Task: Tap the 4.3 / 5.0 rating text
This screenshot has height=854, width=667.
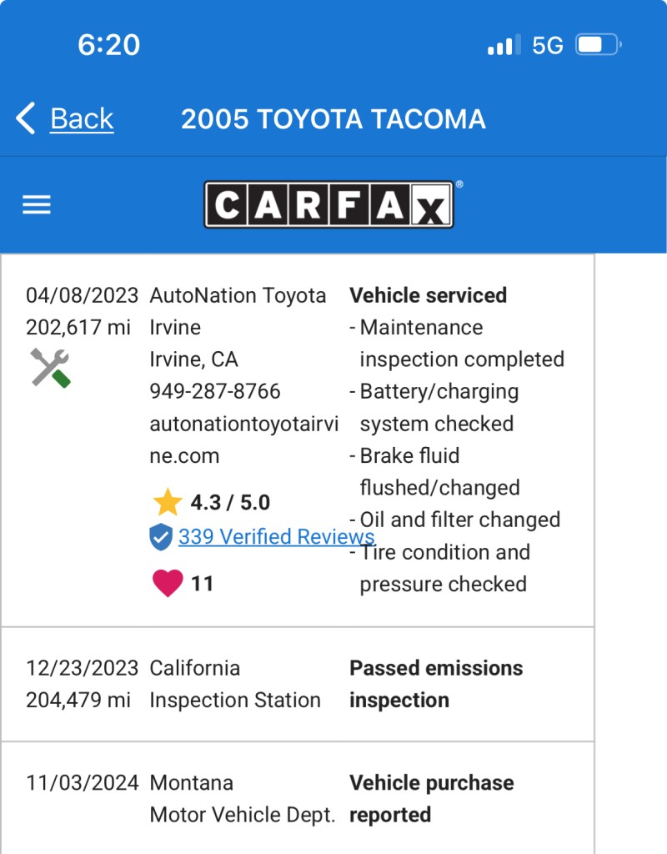Action: point(230,502)
